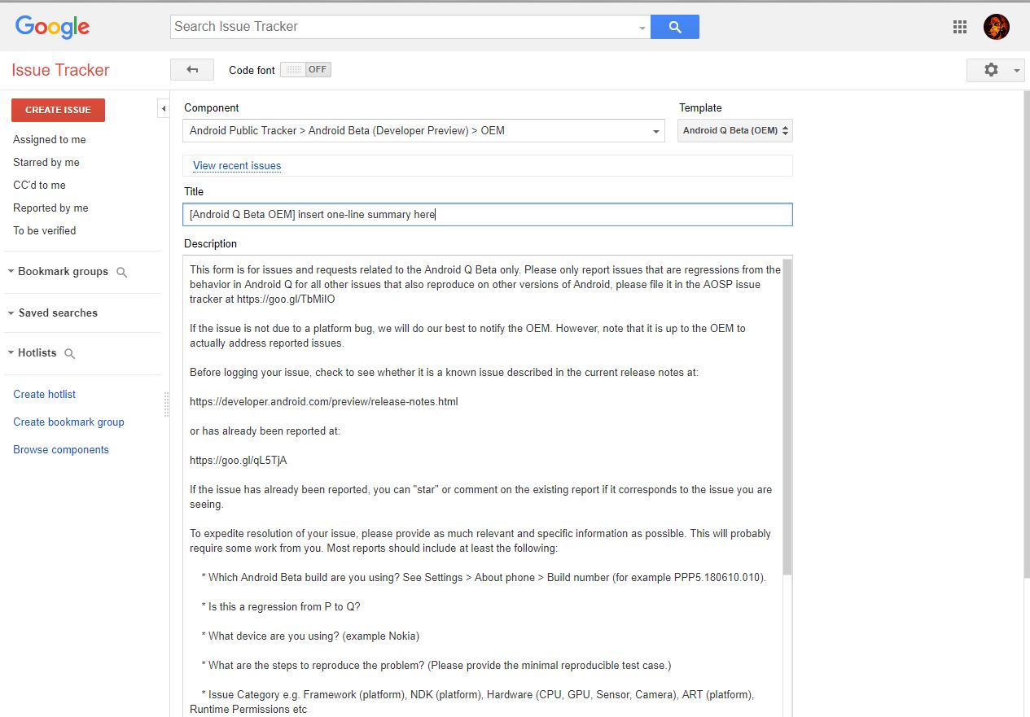Click the blue search magnifier button
The height and width of the screenshot is (717, 1030).
[675, 27]
